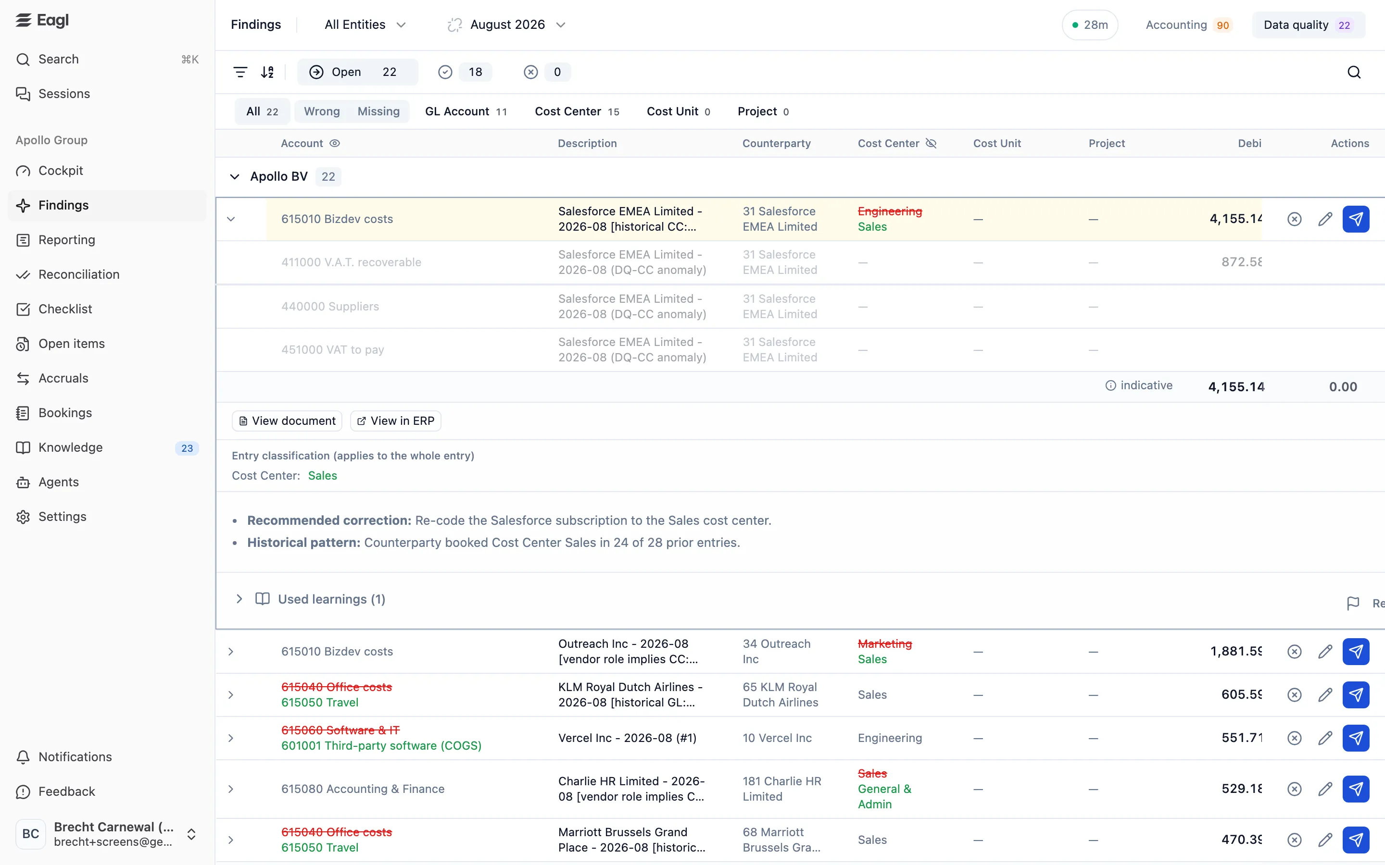Send the Charlie HR Limited correction
The width and height of the screenshot is (1385, 865).
pos(1356,789)
